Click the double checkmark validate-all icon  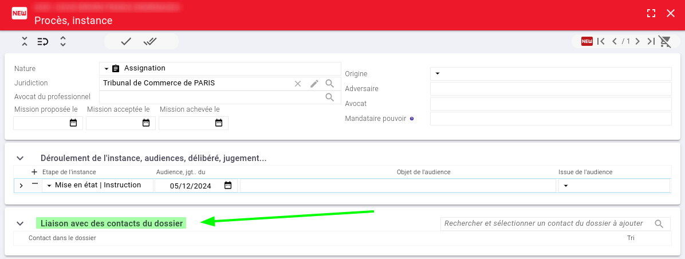pos(150,41)
